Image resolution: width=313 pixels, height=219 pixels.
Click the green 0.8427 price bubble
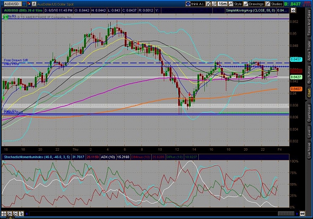pyautogui.click(x=295, y=77)
